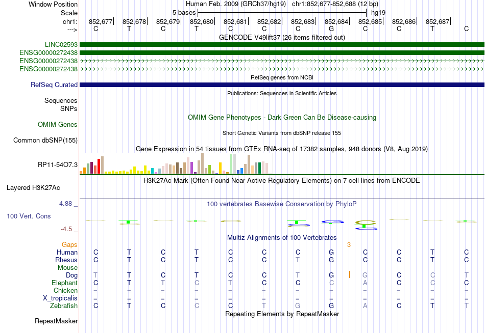Screen dimensions: 485x333
Task: Click the 852,684 position tick label
Action: [336, 21]
